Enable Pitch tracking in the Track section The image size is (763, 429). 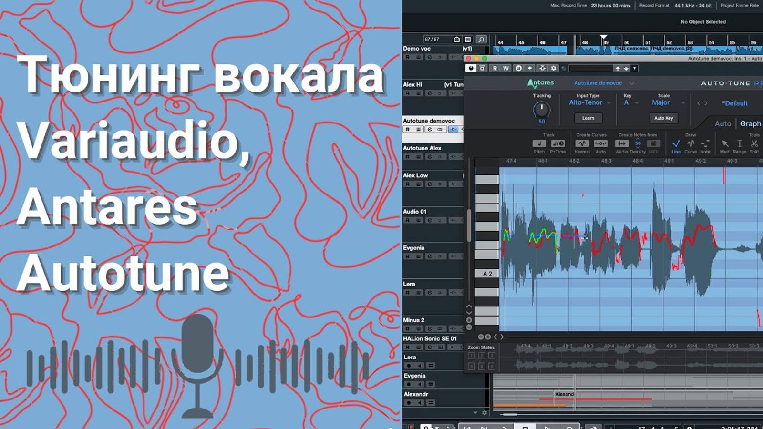(x=539, y=143)
